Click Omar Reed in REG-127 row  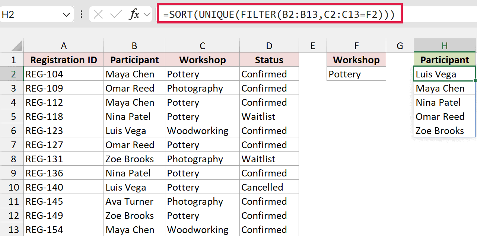click(134, 145)
